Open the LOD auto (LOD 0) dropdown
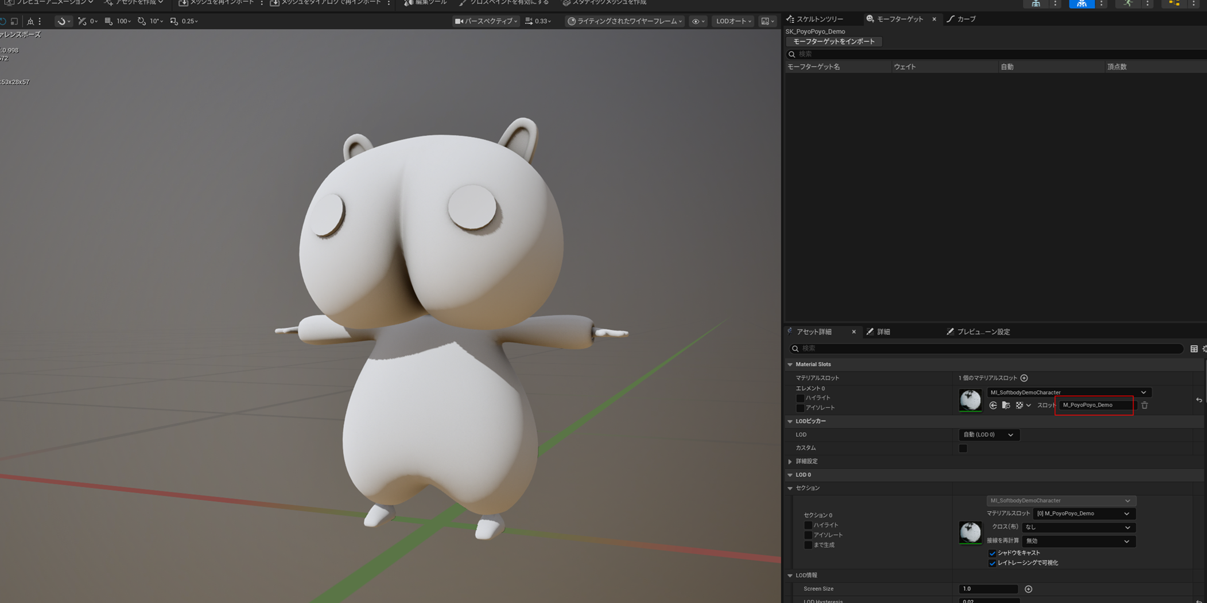 coord(989,435)
